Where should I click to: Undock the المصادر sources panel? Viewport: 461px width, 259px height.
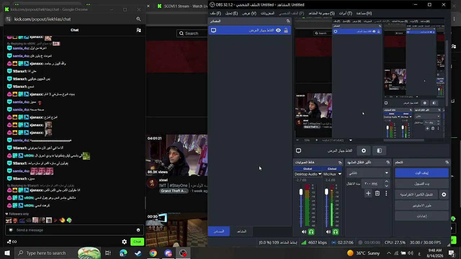pos(288,21)
